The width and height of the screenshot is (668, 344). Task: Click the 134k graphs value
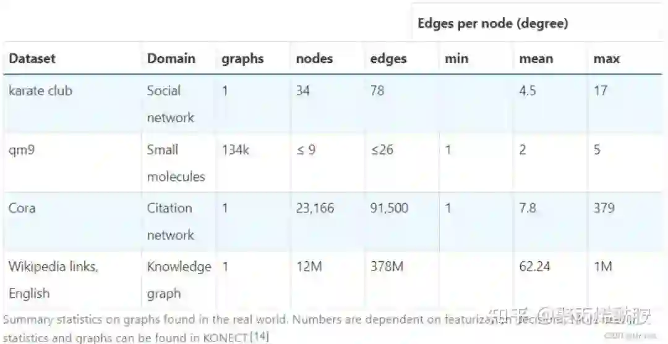[235, 150]
